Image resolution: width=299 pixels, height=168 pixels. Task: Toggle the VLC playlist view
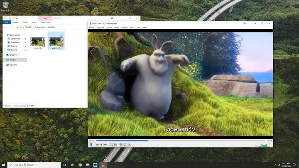[121, 145]
